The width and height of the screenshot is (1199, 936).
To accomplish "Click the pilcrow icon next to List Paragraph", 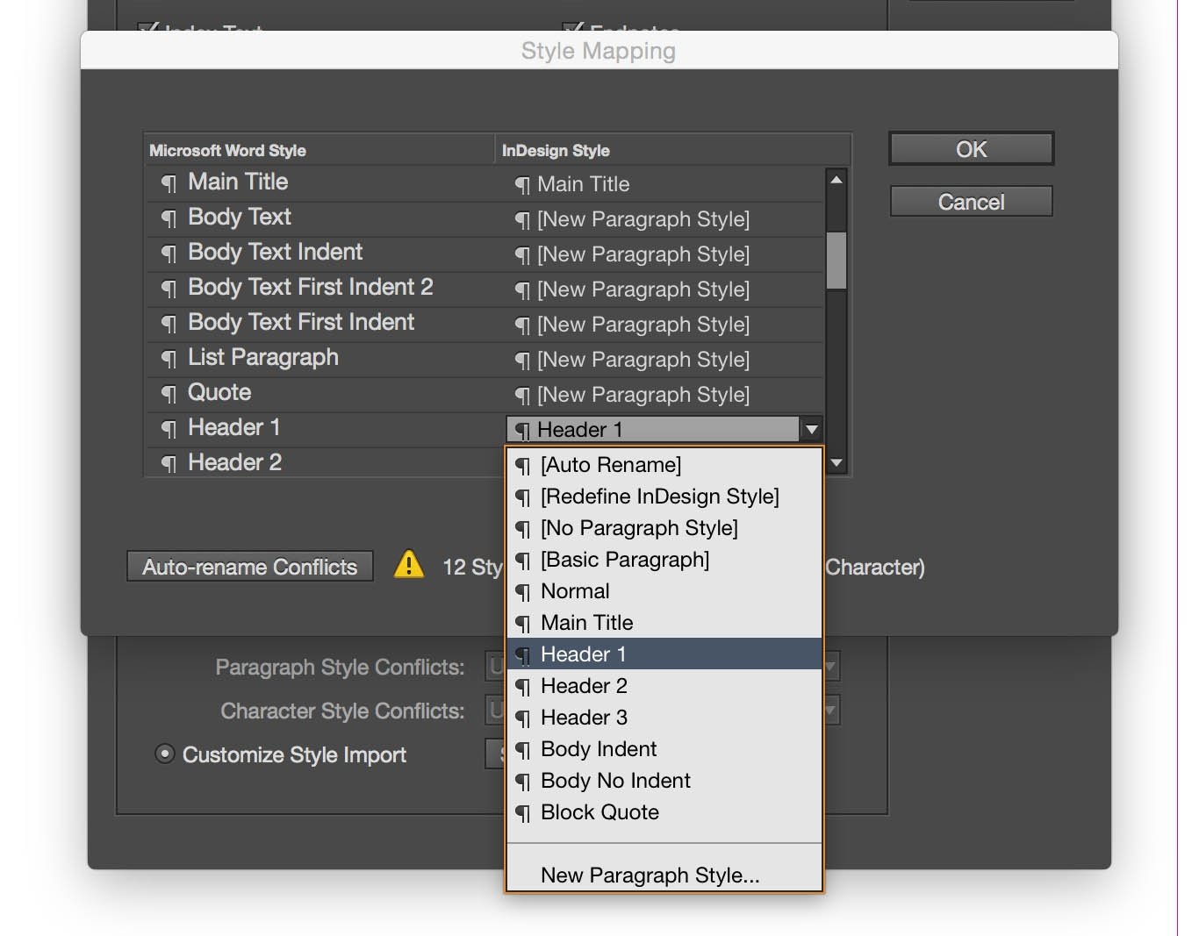I will 168,358.
